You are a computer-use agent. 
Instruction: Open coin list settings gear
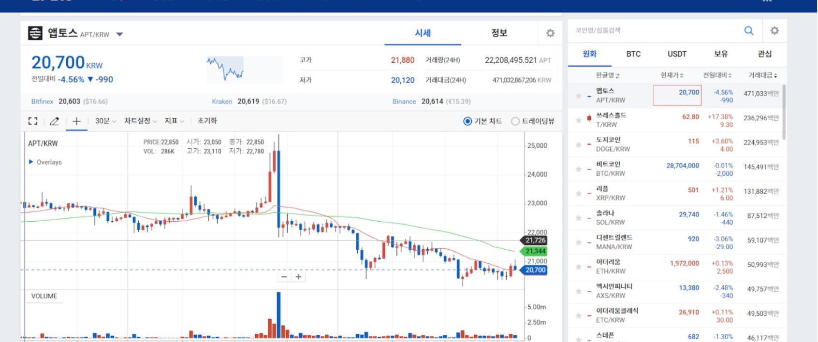tap(774, 31)
